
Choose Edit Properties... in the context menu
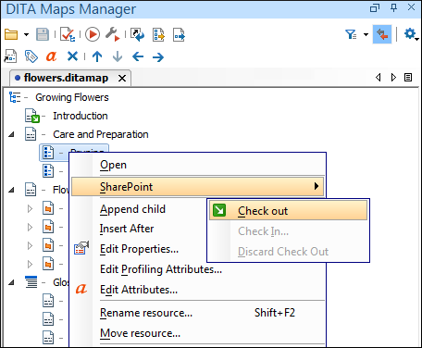coord(138,249)
